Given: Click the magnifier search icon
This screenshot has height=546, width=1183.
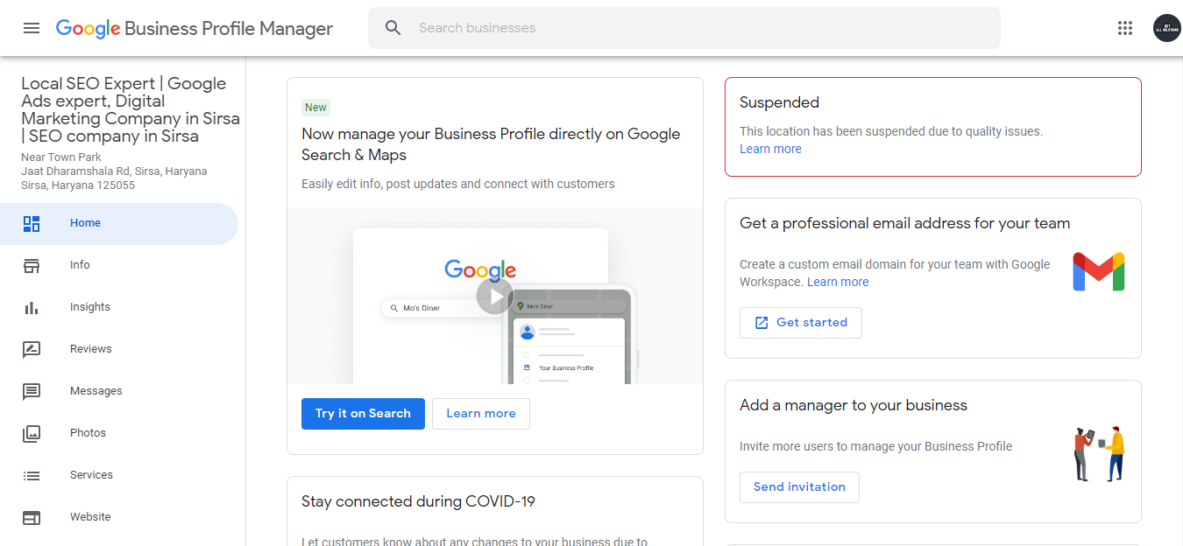Looking at the screenshot, I should (393, 28).
